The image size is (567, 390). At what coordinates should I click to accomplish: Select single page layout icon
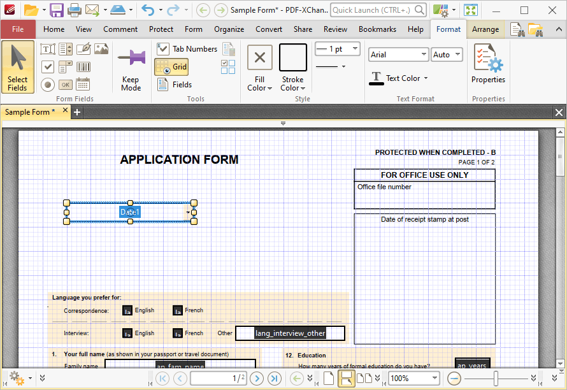328,379
